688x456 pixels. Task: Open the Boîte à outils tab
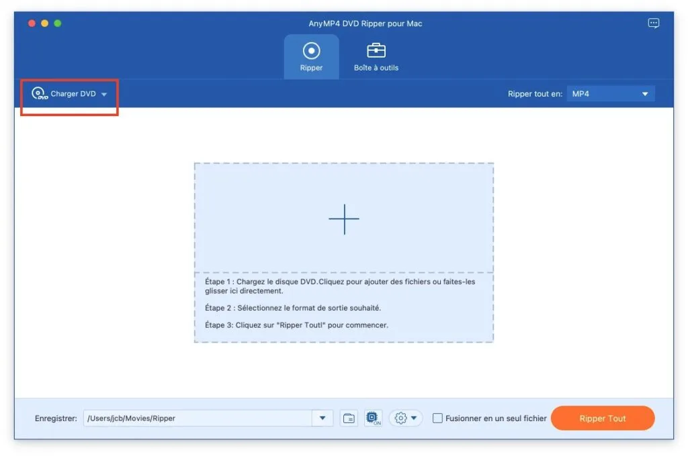376,57
